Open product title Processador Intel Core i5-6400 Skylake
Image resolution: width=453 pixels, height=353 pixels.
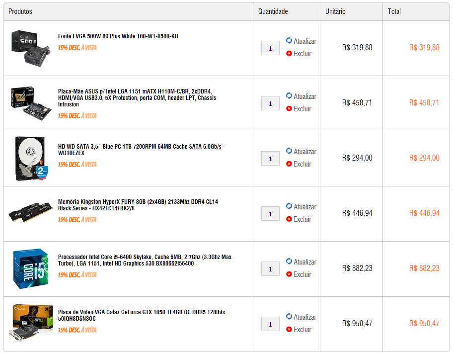145,260
